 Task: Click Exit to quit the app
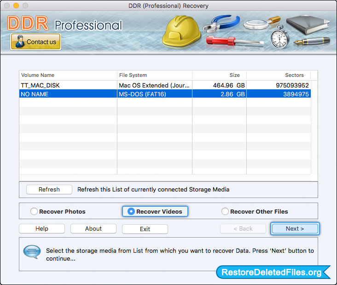(145, 229)
